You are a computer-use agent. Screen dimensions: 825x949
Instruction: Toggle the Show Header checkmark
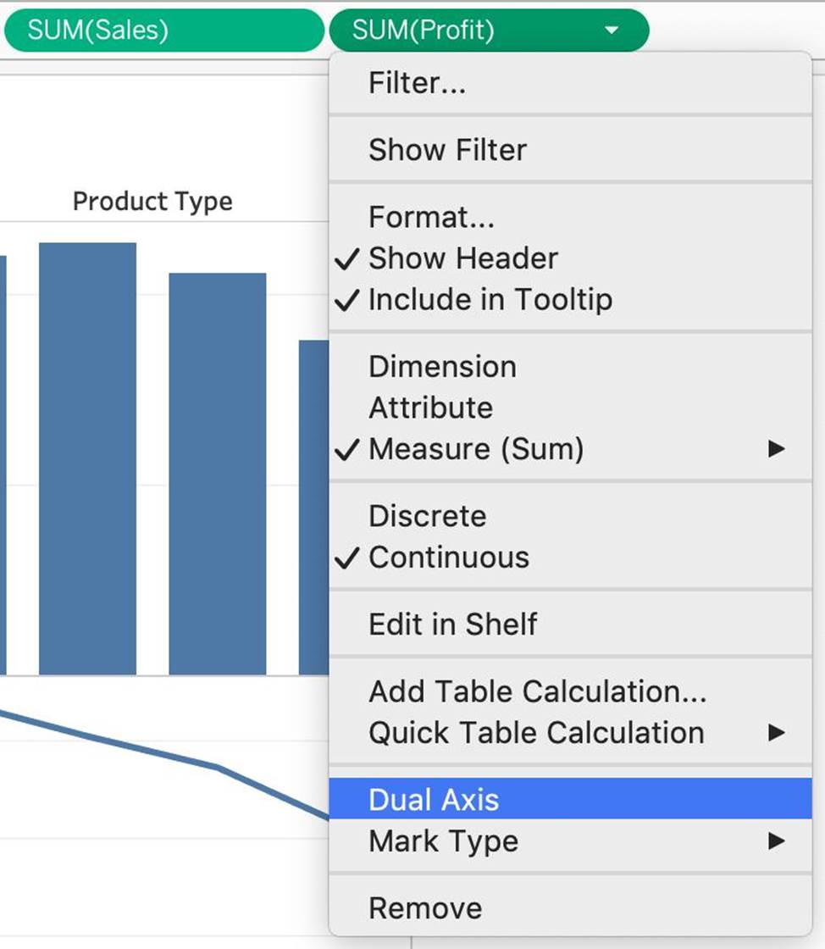coord(462,258)
